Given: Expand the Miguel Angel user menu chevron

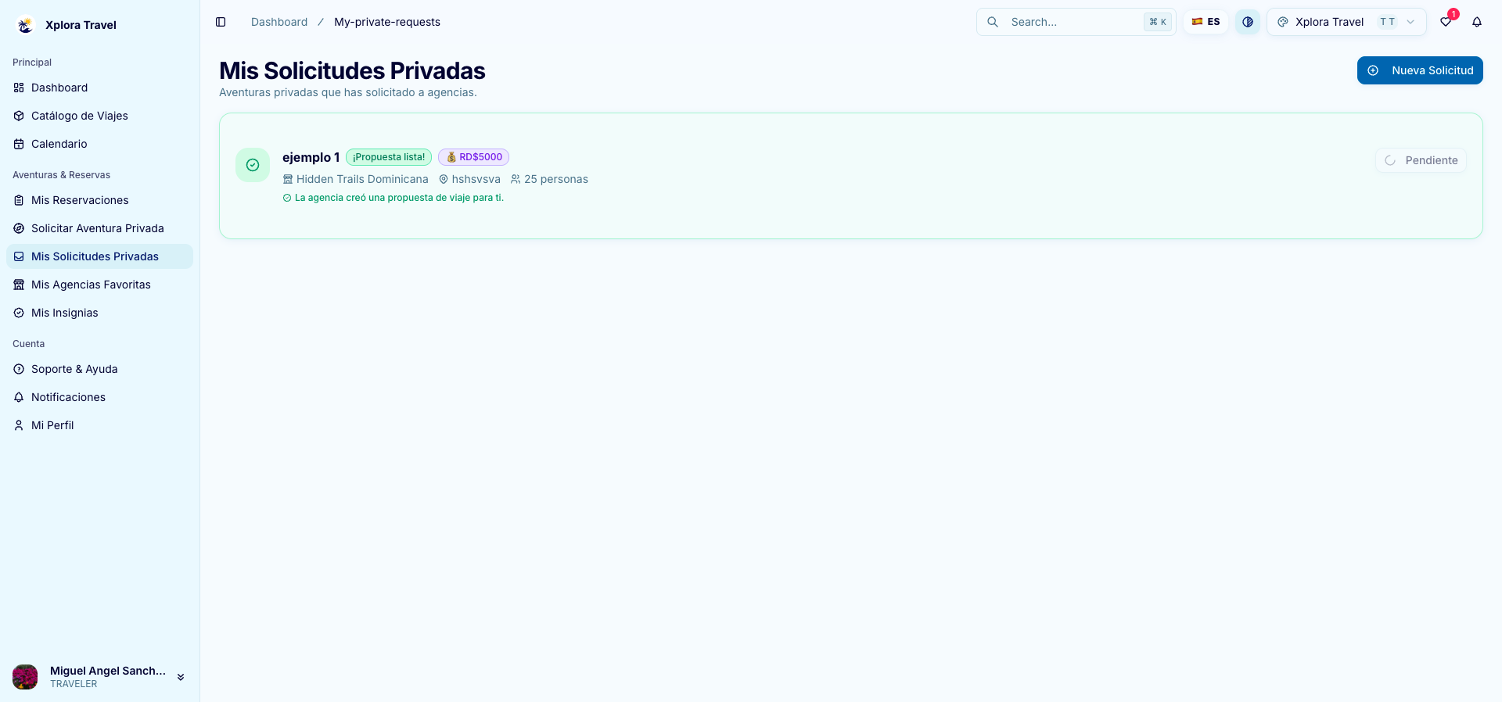Looking at the screenshot, I should coord(181,677).
